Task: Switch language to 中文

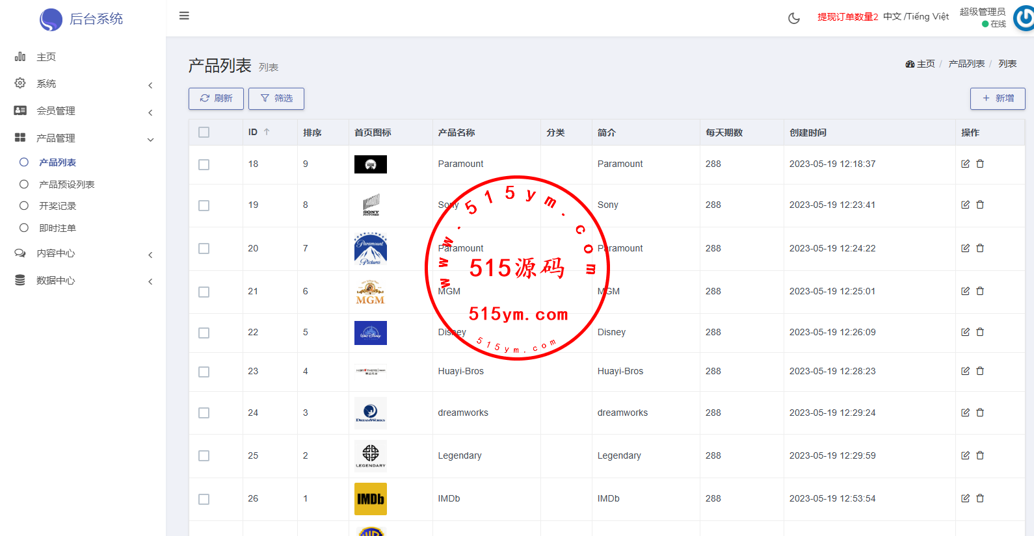Action: pyautogui.click(x=892, y=16)
